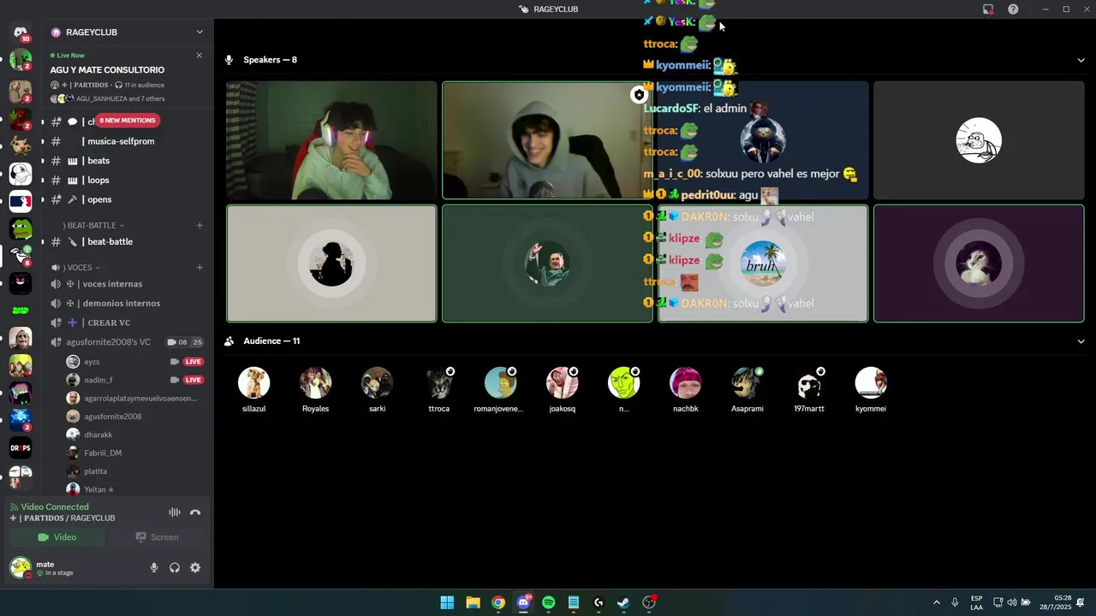
Task: Open Steam from the taskbar
Action: 623,602
